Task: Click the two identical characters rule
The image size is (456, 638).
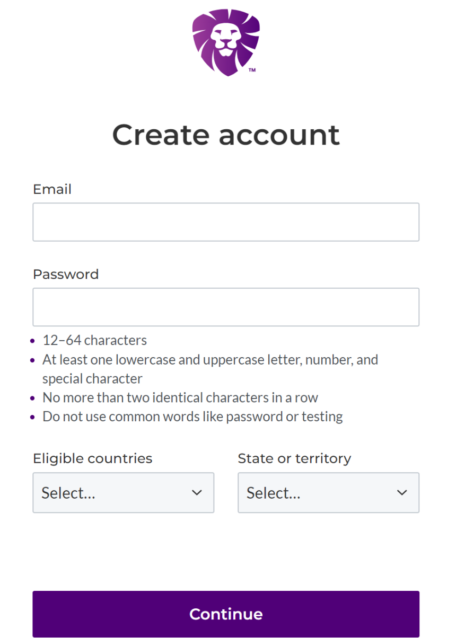Action: pos(180,397)
